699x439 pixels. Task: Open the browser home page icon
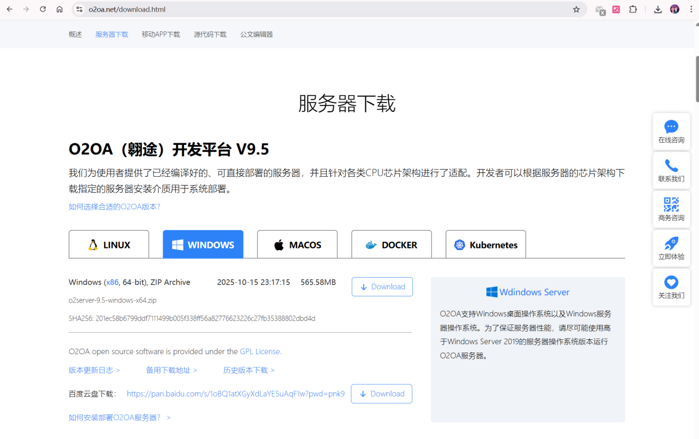click(x=60, y=9)
